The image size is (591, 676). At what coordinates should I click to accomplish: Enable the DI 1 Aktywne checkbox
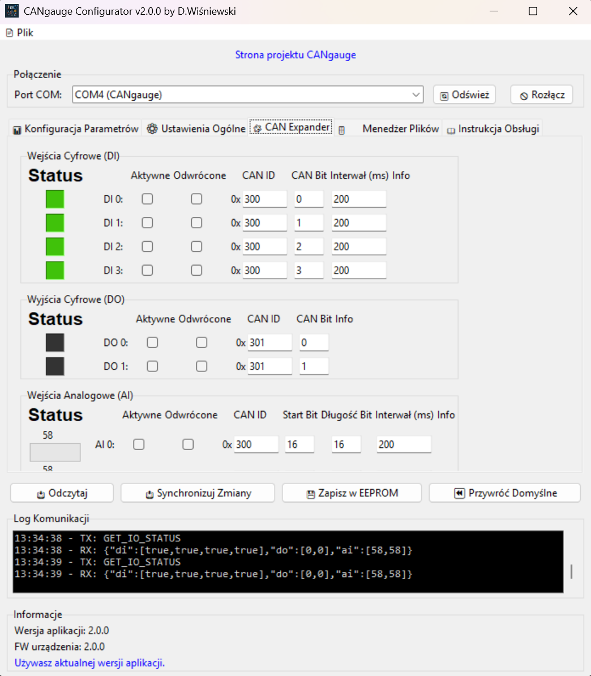tap(147, 223)
